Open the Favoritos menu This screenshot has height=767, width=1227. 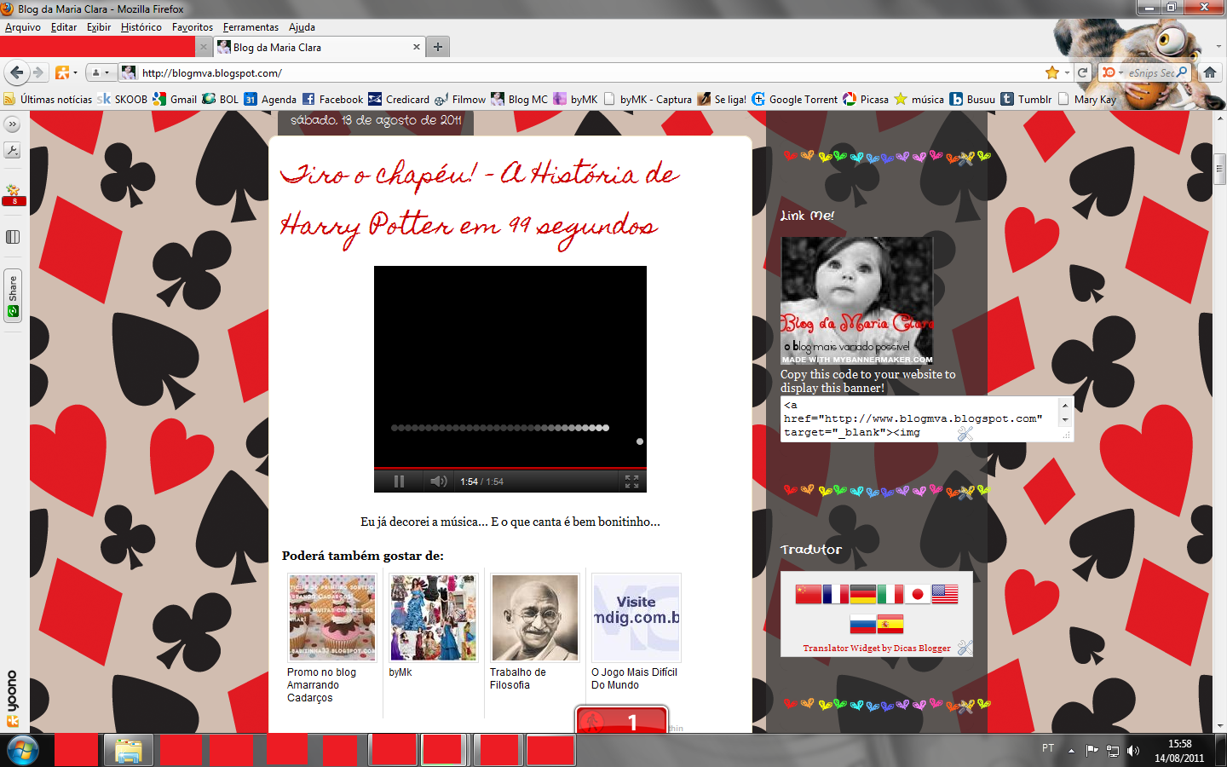pos(193,27)
